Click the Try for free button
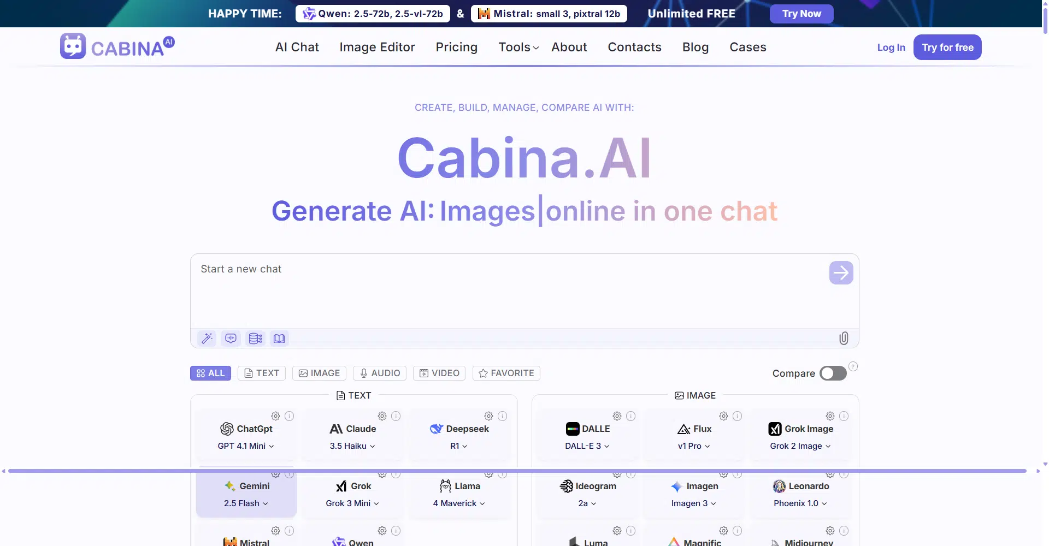1049x546 pixels. pos(947,48)
